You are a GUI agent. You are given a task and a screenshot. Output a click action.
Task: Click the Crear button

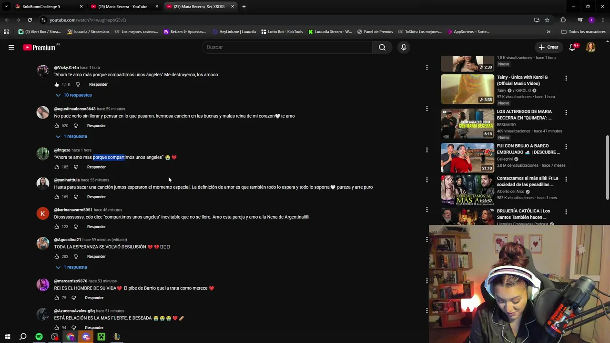(548, 47)
